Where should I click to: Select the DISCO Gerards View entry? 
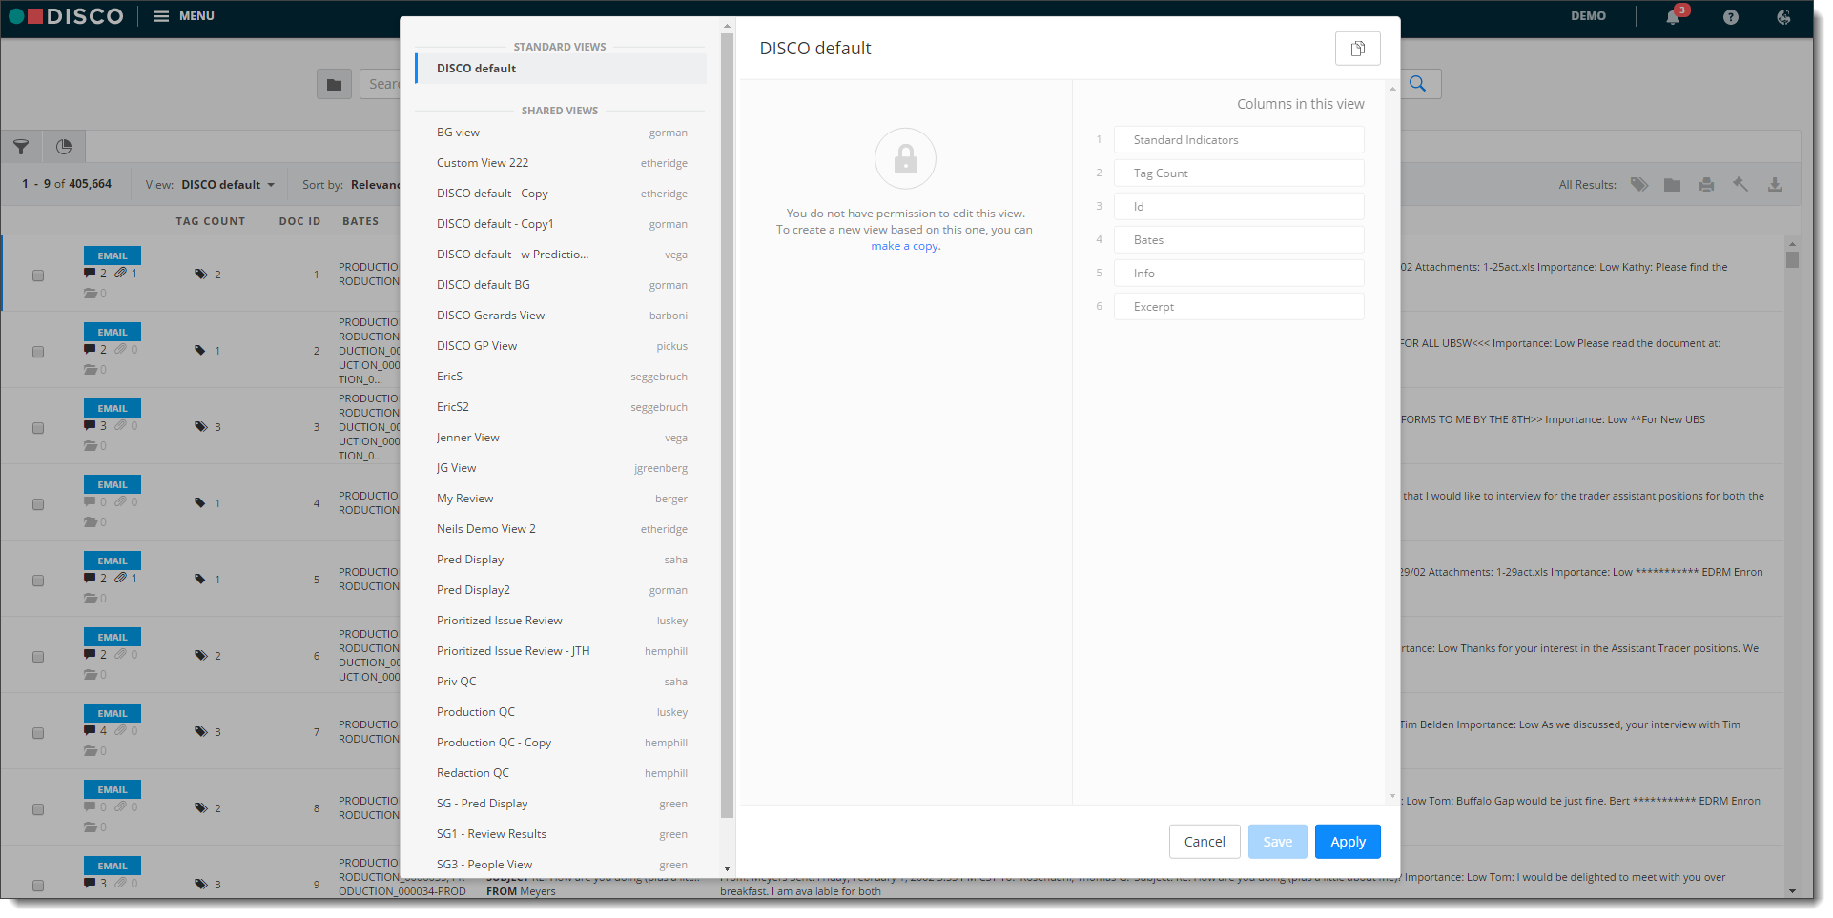(561, 316)
